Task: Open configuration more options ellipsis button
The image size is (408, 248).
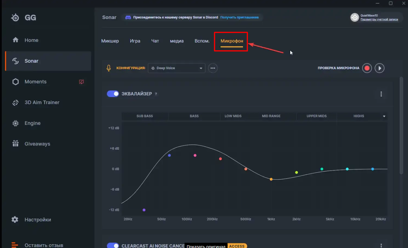Action: pos(213,68)
